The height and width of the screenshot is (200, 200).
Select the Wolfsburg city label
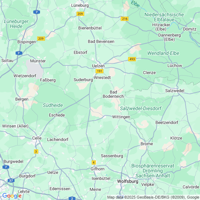(128, 181)
